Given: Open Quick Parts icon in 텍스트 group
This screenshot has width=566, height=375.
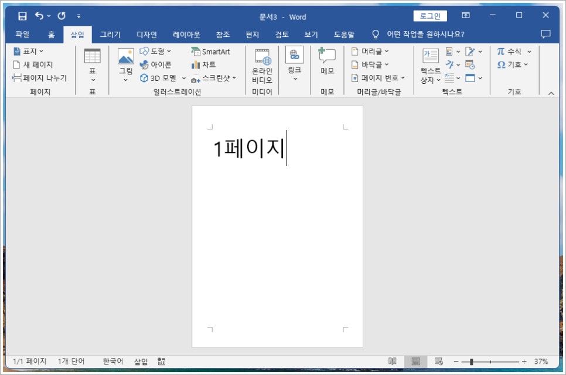Looking at the screenshot, I should coord(449,52).
